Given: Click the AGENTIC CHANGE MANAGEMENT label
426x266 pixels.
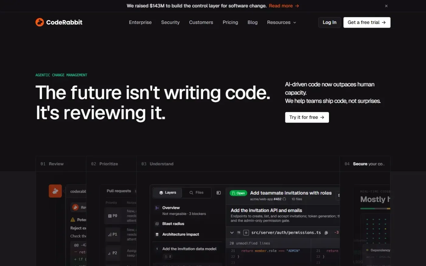Looking at the screenshot, I should click(61, 75).
